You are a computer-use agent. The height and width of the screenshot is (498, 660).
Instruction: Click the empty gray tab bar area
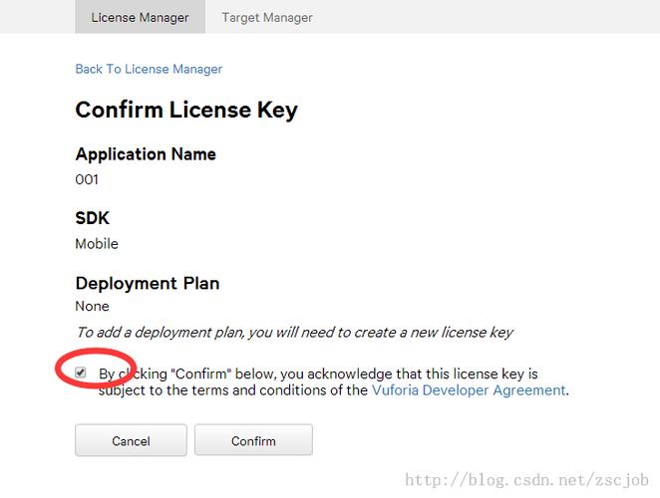[x=485, y=17]
